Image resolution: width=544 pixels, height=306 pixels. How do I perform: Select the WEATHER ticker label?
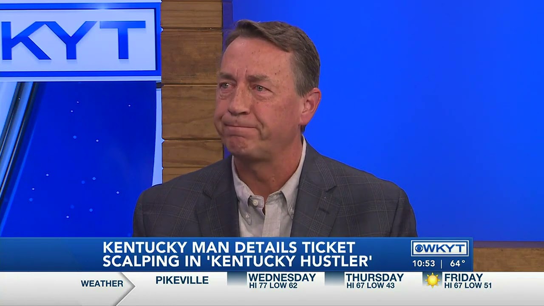click(102, 283)
